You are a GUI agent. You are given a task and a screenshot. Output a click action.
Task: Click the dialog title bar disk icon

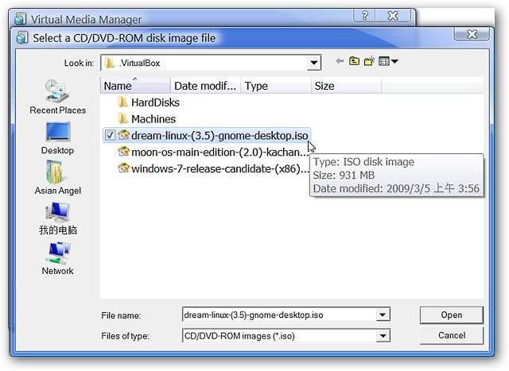click(22, 37)
